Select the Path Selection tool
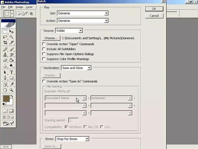This screenshot has height=149, width=198. point(5,72)
